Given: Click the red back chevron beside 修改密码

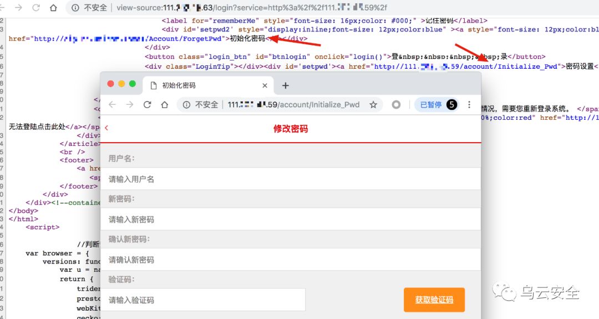Looking at the screenshot, I should pos(106,128).
